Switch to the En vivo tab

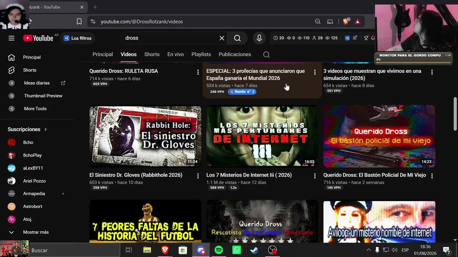tap(175, 55)
